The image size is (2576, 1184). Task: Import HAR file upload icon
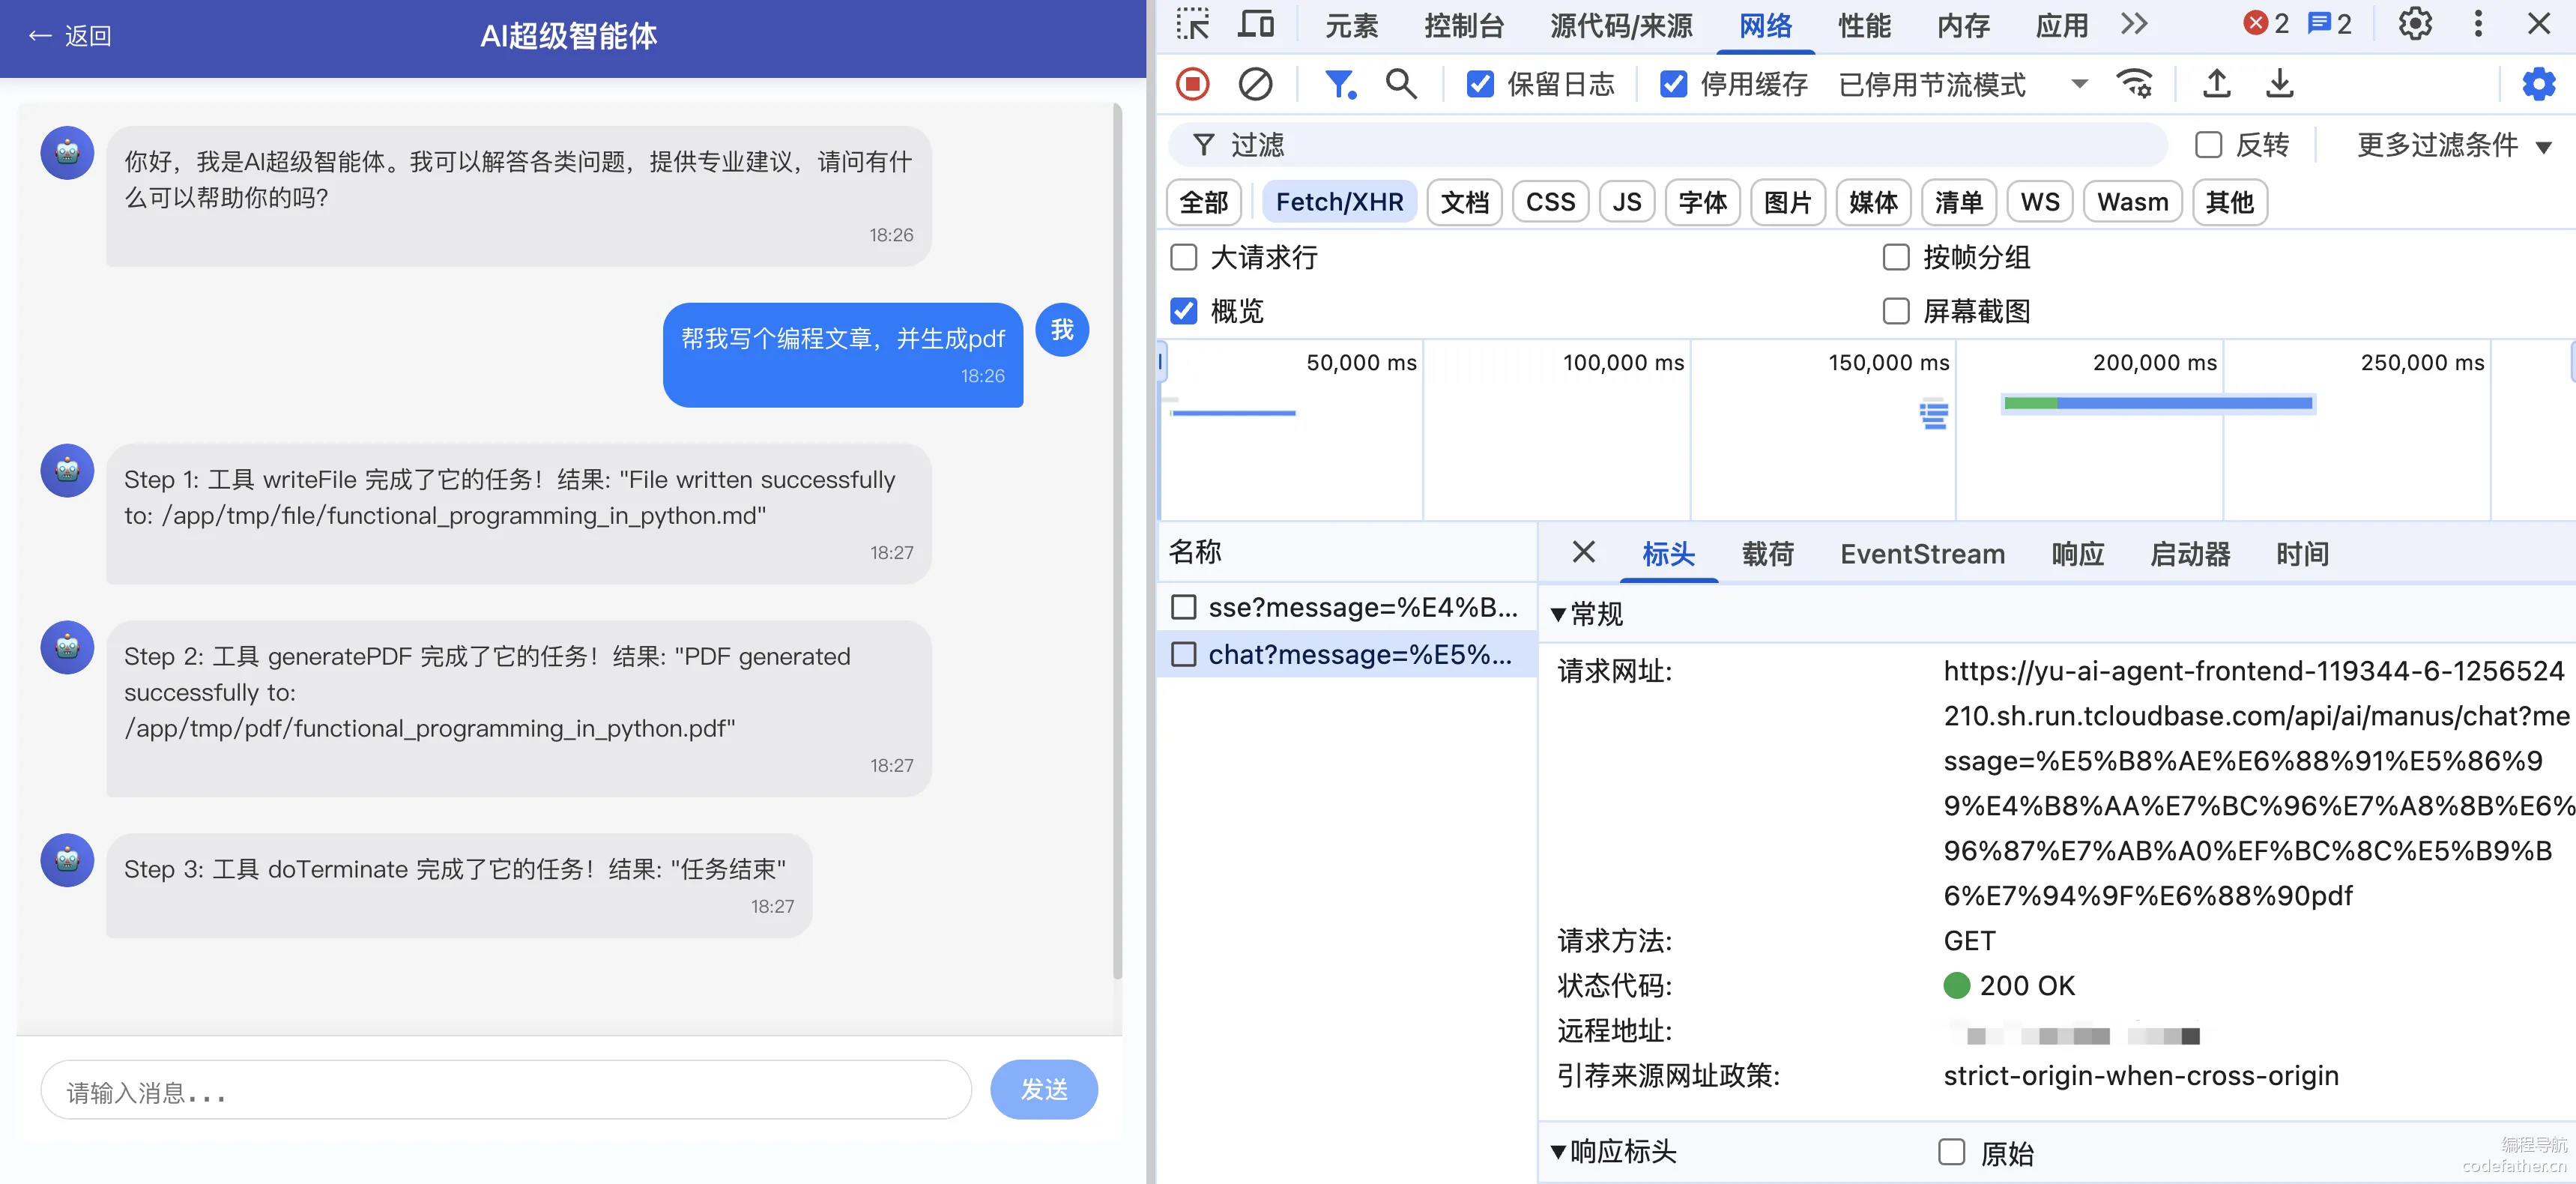point(2217,84)
